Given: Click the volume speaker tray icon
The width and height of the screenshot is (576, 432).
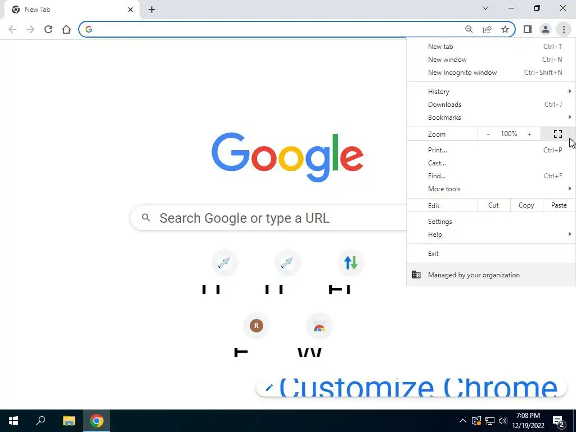Looking at the screenshot, I should click(503, 421).
